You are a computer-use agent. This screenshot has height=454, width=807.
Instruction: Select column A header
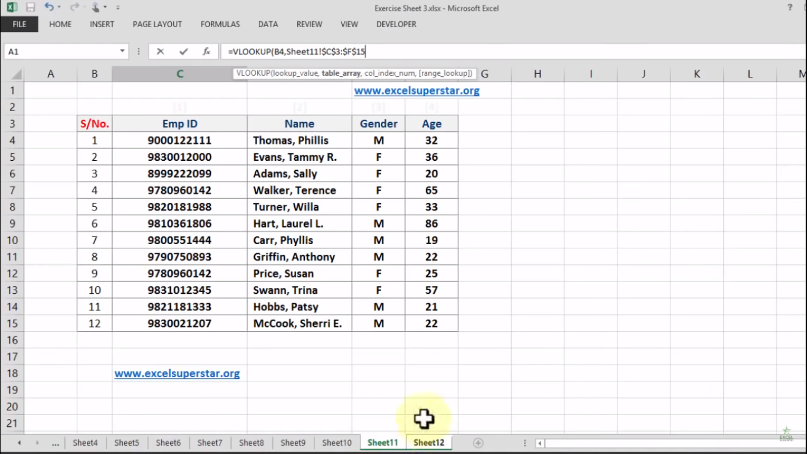[x=51, y=74]
